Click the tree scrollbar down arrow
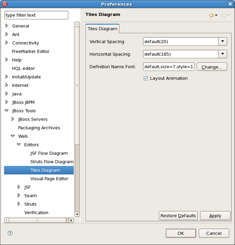Screen dimensions: 235x245 (77, 214)
